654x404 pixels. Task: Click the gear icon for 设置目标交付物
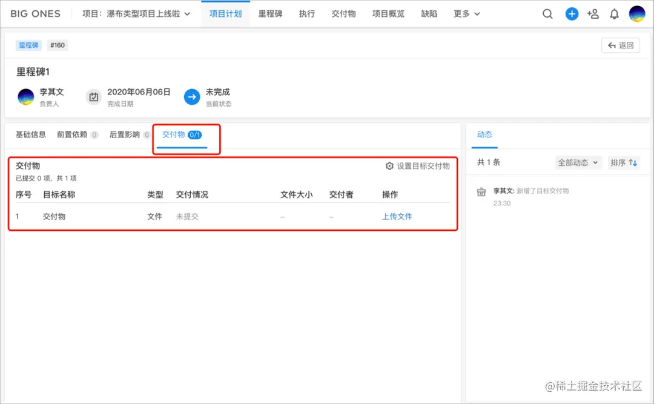[x=389, y=166]
